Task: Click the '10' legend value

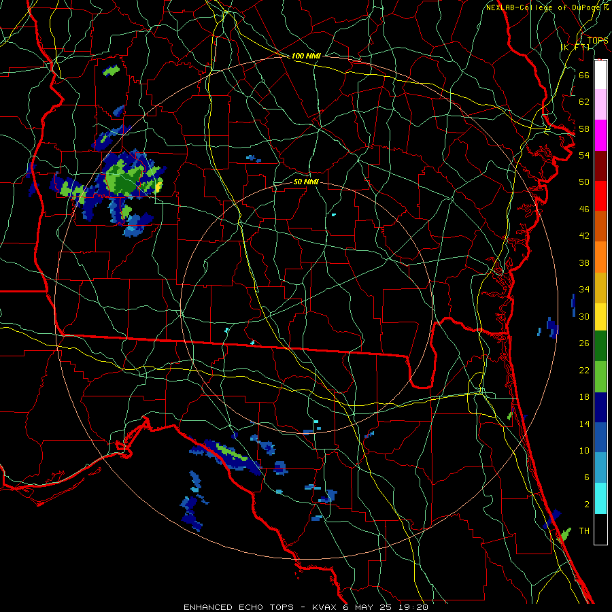Action: click(x=584, y=450)
